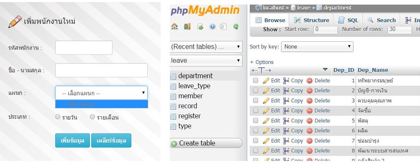Click the Log out door icon
The height and width of the screenshot is (163, 420).
[187, 26]
